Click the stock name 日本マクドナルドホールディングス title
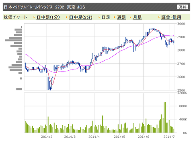Screen dimensions: 193x145 click(28, 7)
